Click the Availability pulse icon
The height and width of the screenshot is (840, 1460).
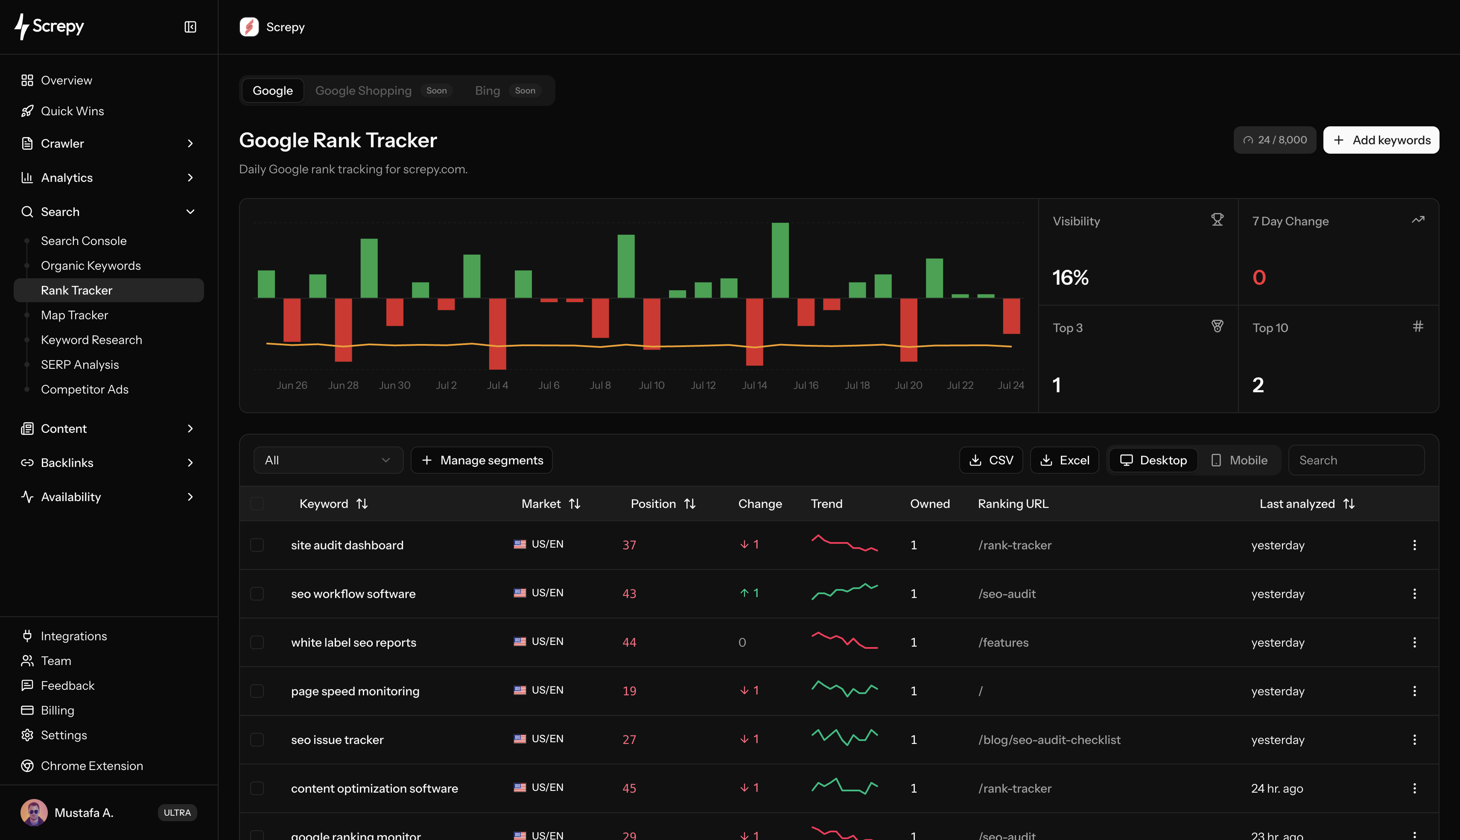click(27, 497)
